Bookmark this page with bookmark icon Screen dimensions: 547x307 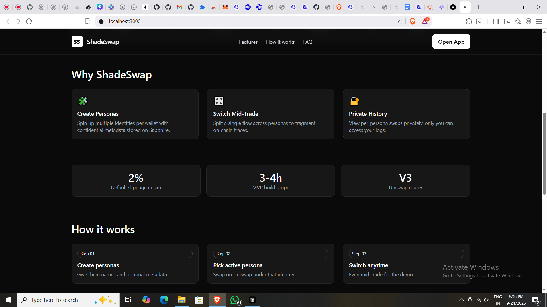(x=87, y=21)
